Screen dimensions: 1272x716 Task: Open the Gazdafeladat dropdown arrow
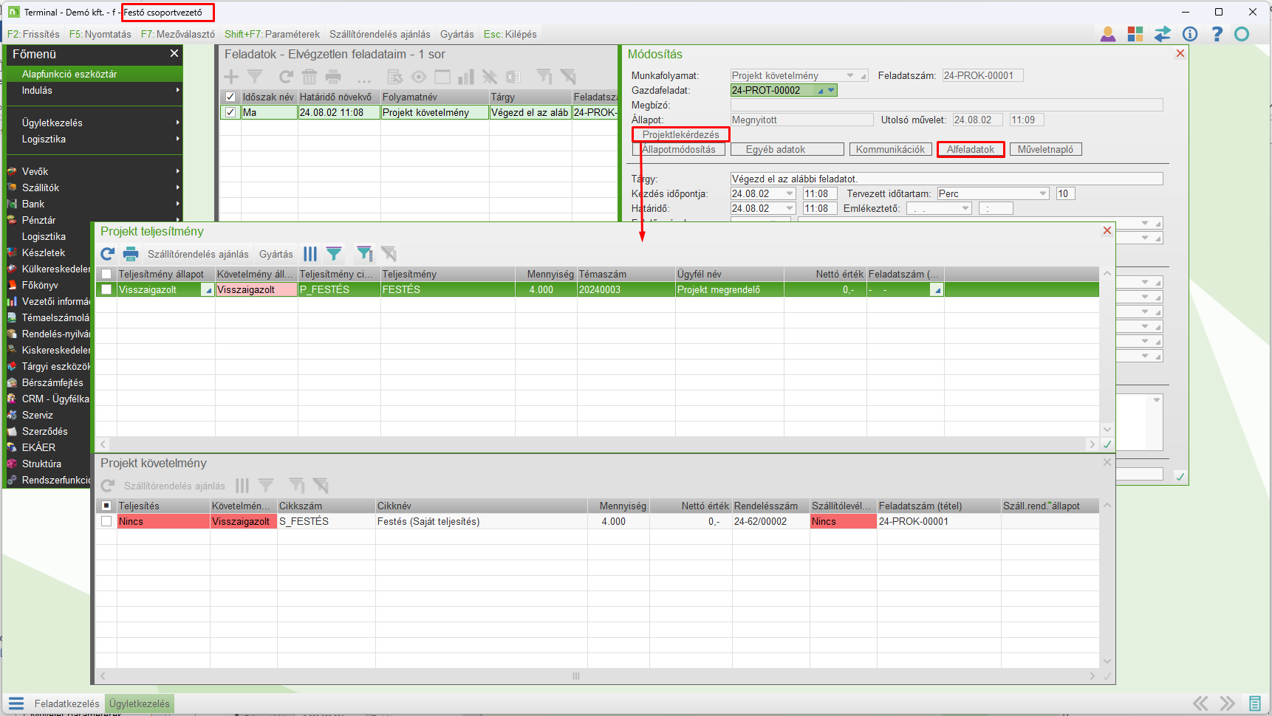[832, 90]
